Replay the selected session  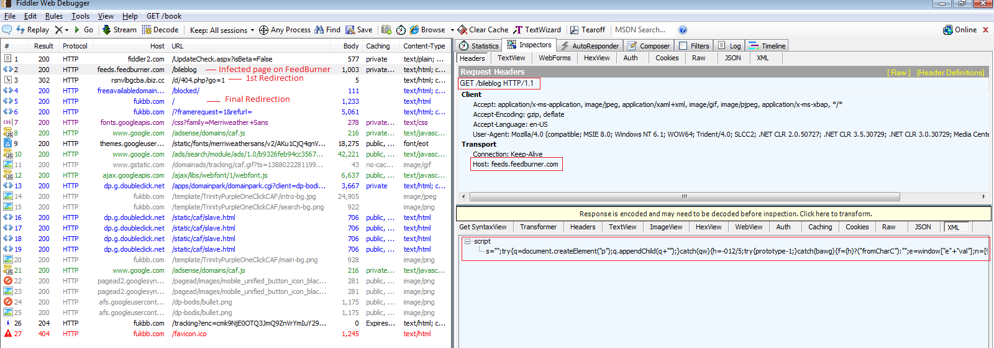click(x=32, y=30)
